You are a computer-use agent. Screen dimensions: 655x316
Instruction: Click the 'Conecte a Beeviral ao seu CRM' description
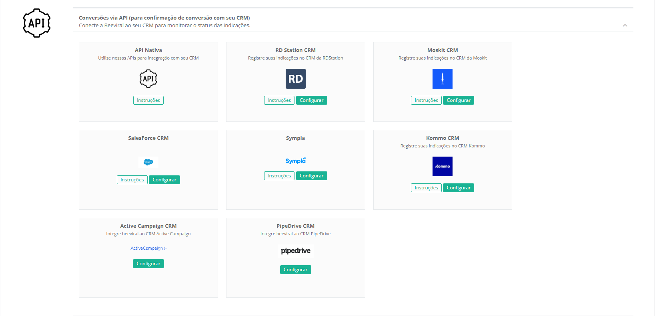coord(164,25)
